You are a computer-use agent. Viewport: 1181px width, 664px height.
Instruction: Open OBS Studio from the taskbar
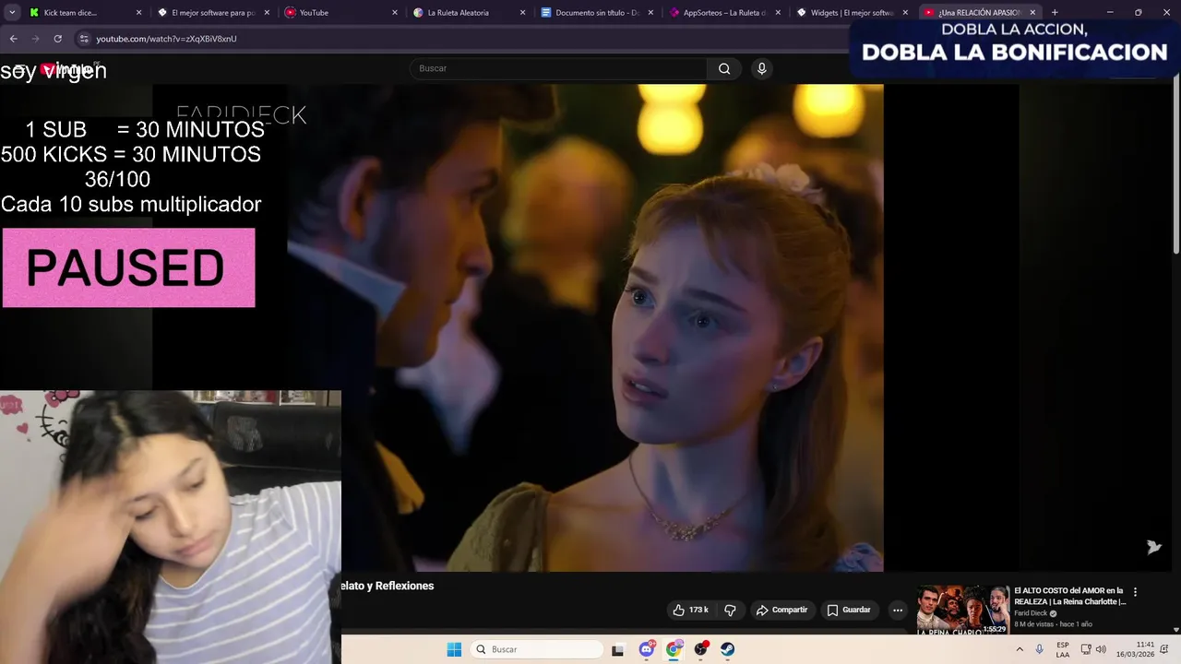700,649
